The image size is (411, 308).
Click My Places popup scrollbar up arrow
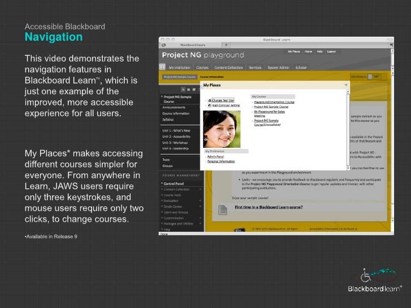click(x=348, y=91)
